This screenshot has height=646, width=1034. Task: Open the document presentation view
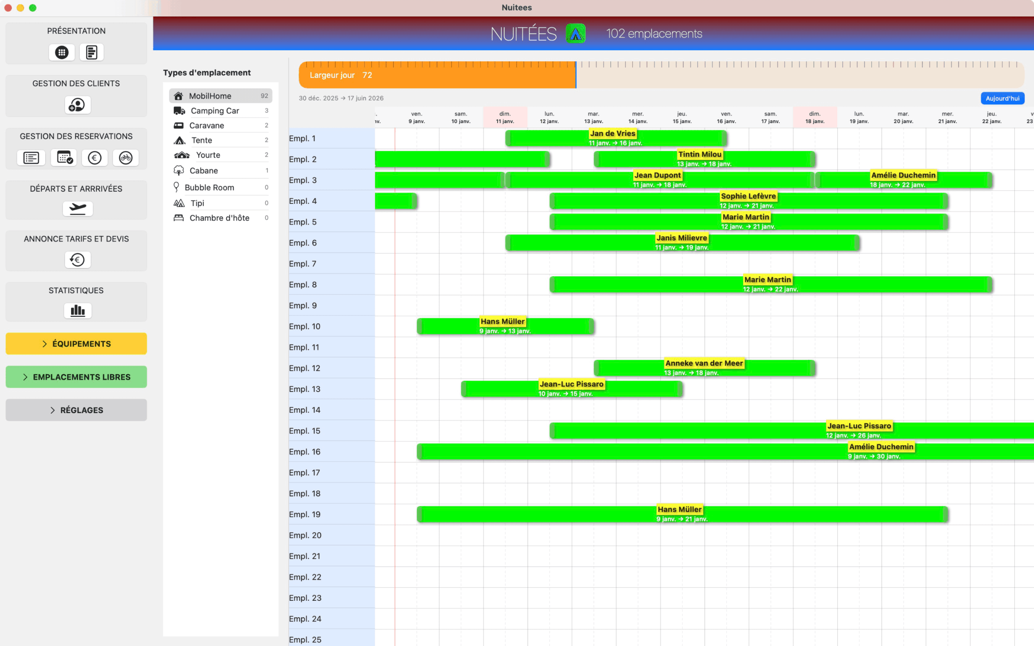(91, 52)
